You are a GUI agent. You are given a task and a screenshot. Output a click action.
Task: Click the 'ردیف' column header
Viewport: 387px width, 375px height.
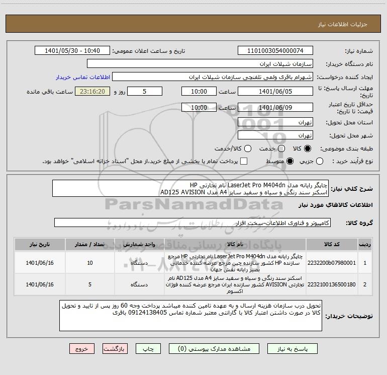(365, 244)
